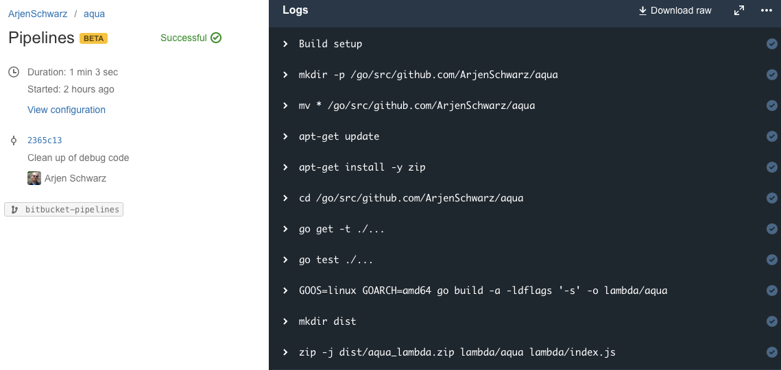Image resolution: width=781 pixels, height=370 pixels.
Task: Expand the apt-get install -y zip step
Action: pyautogui.click(x=285, y=167)
